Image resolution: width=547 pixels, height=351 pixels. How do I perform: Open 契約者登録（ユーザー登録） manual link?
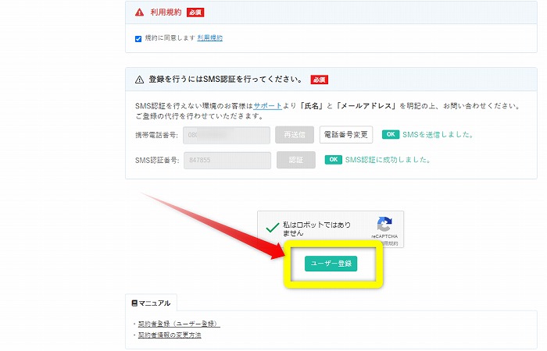[179, 324]
